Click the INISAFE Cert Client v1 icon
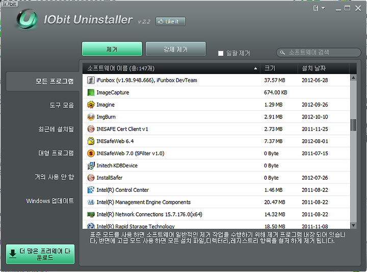367x272 pixels. point(91,129)
